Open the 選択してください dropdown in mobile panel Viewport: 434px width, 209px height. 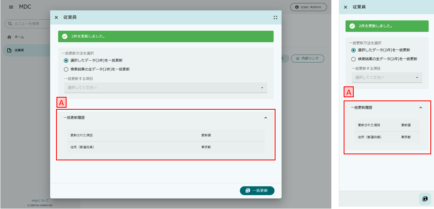tap(387, 78)
